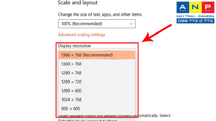Choose 1280 × 600 resolution entry
This screenshot has width=216, height=121.
pyautogui.click(x=97, y=91)
